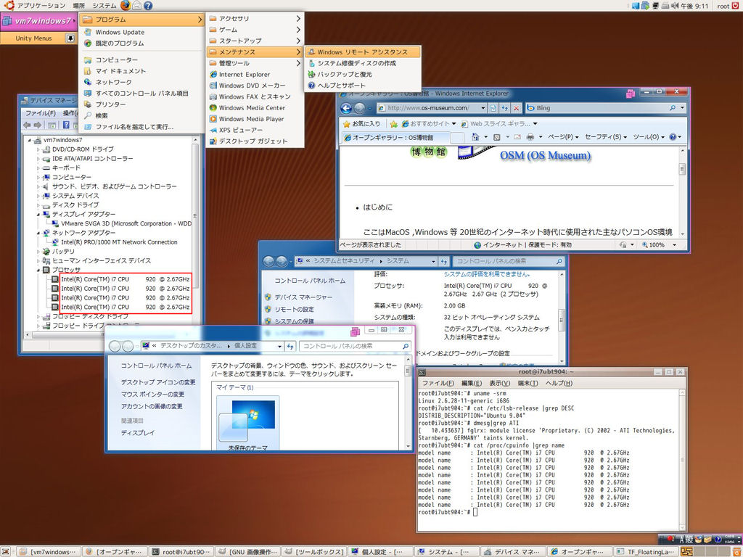Click Device Manager toolbar back arrow
The width and height of the screenshot is (743, 557).
(27, 125)
